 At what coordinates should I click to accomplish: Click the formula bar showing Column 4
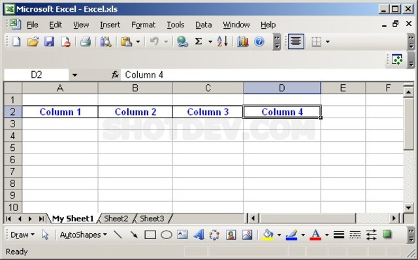coord(267,74)
